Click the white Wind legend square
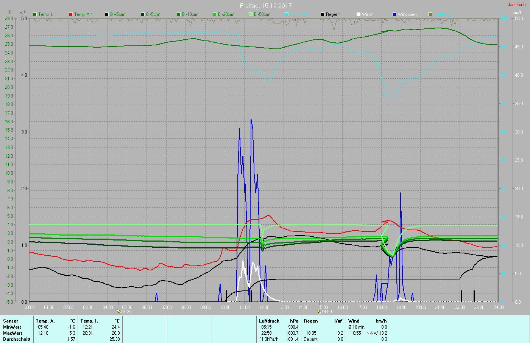 click(x=359, y=14)
